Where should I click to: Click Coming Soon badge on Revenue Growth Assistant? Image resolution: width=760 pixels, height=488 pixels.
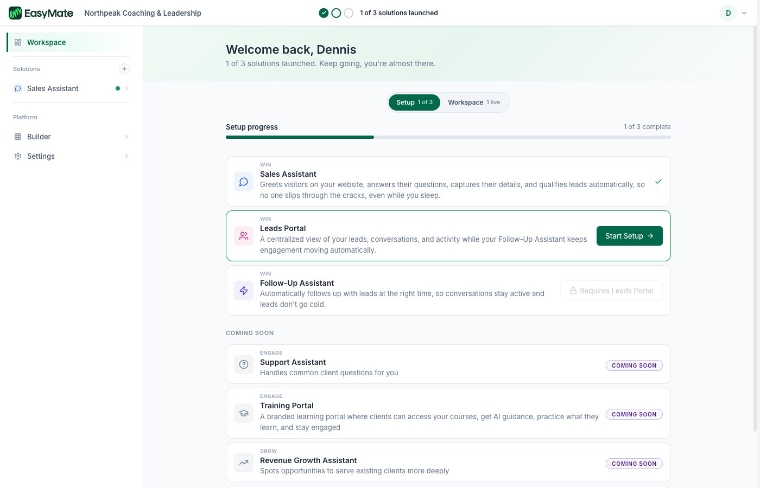634,464
